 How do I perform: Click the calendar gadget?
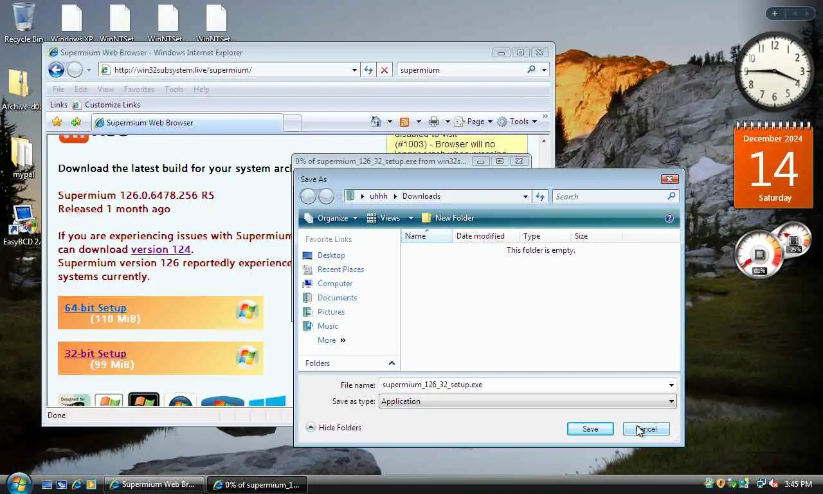point(773,165)
